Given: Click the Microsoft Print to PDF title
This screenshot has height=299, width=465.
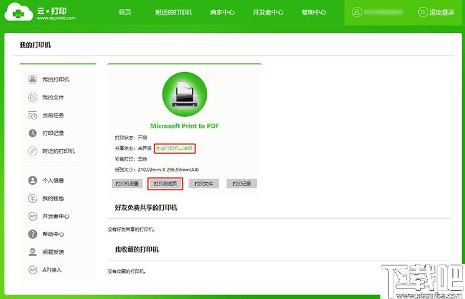Looking at the screenshot, I should (x=184, y=126).
